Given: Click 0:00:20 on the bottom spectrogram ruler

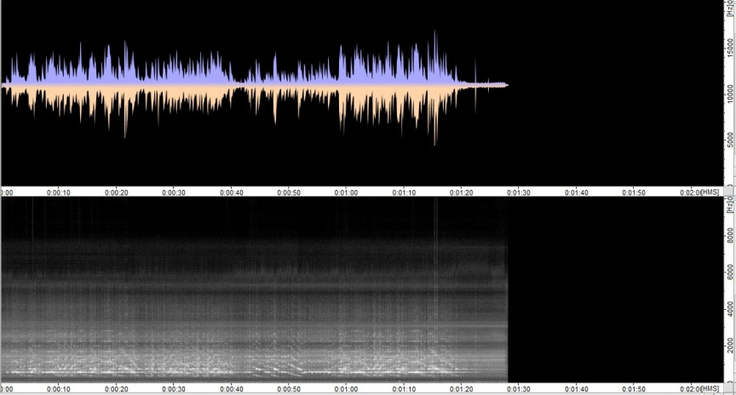Looking at the screenshot, I should (116, 390).
